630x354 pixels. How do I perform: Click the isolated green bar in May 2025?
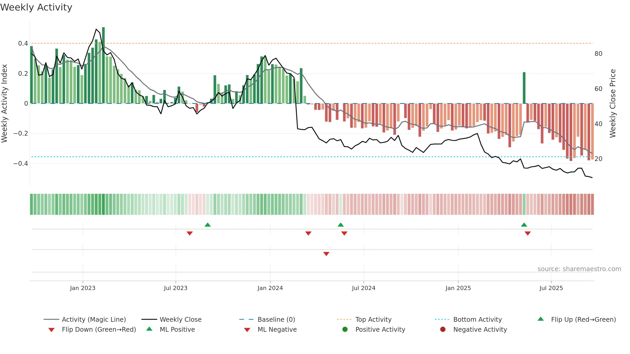[x=524, y=88]
